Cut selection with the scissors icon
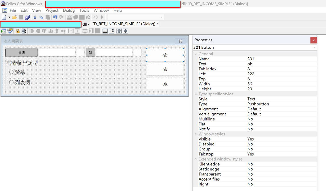The width and height of the screenshot is (326, 191). point(35,17)
